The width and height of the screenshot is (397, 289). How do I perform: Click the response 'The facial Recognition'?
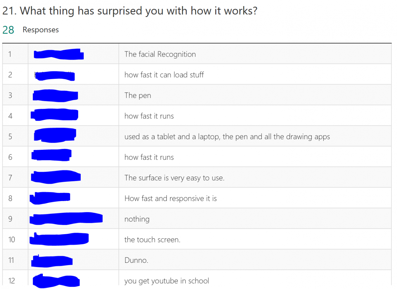point(160,54)
